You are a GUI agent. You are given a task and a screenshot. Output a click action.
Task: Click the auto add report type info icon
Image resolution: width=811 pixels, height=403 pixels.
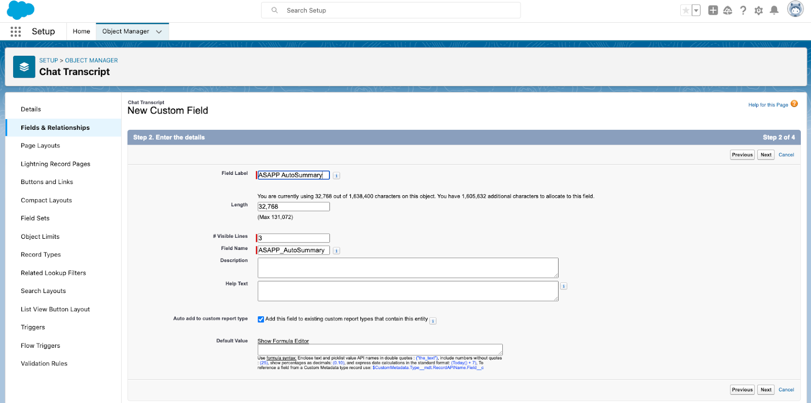[433, 321]
